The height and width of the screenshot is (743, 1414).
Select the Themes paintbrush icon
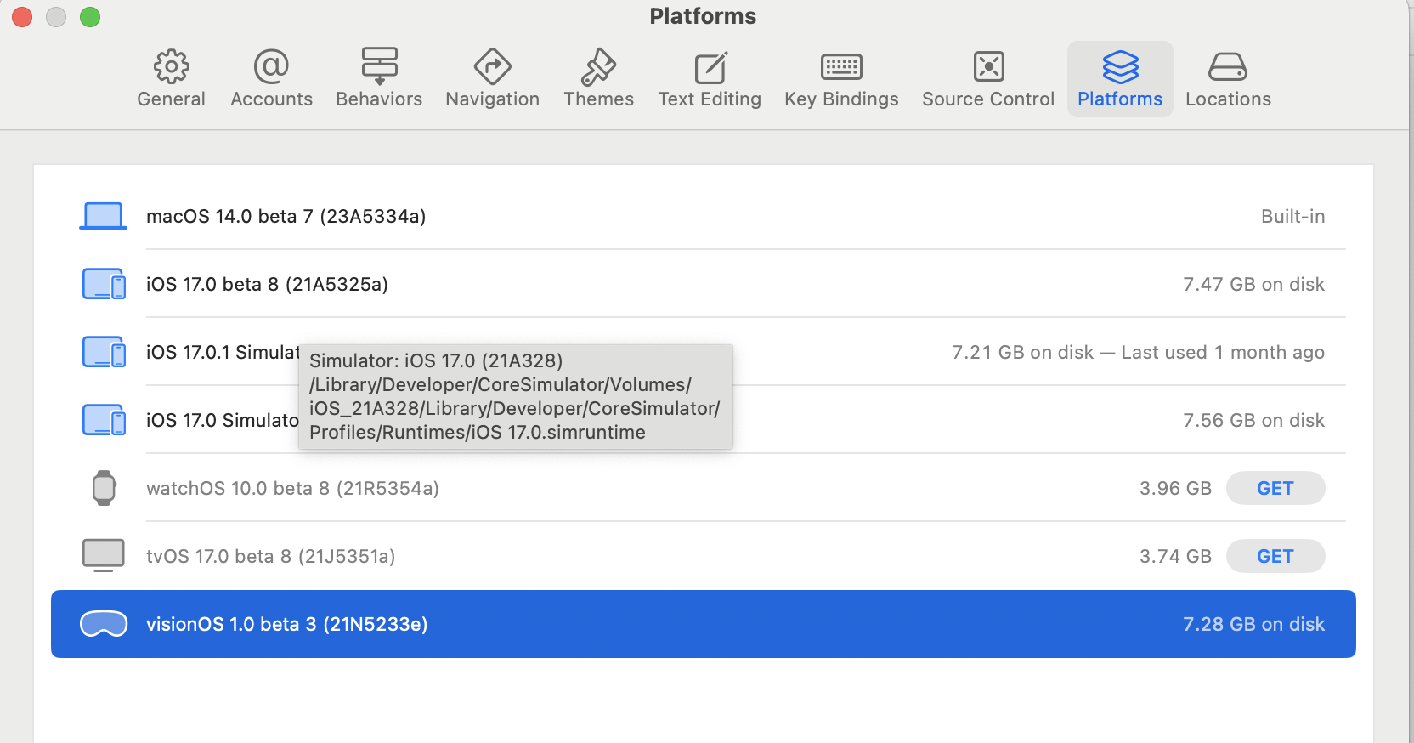(x=598, y=67)
